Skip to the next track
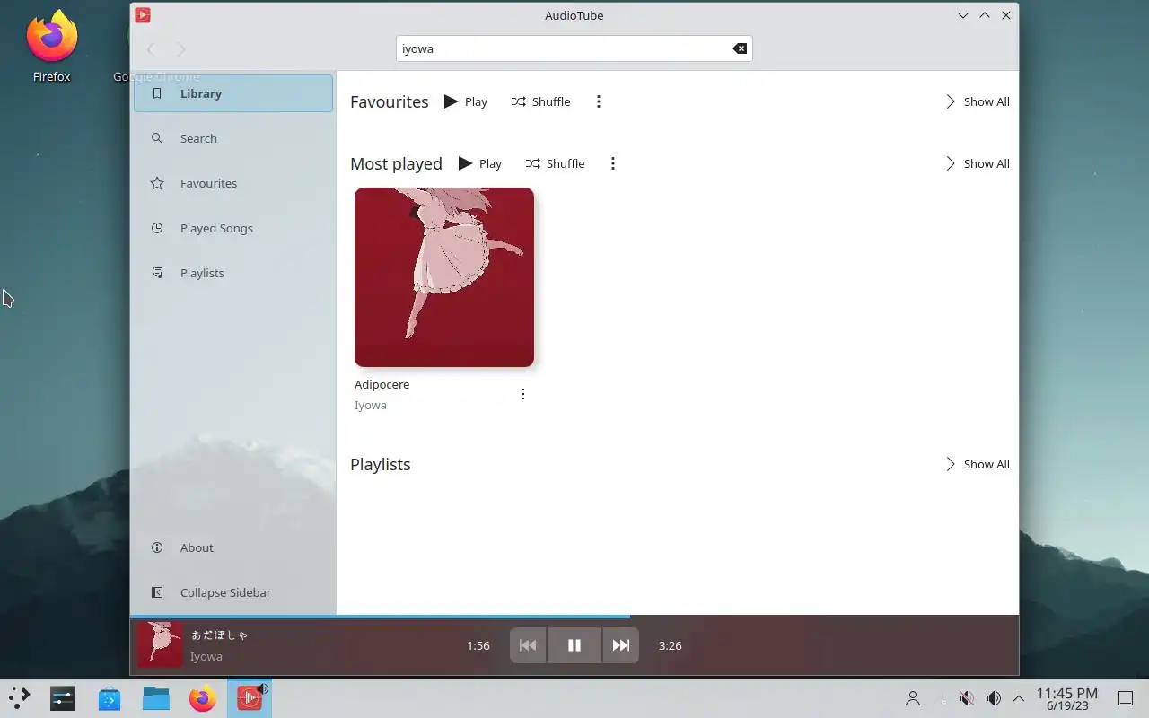The image size is (1149, 718). tap(621, 645)
